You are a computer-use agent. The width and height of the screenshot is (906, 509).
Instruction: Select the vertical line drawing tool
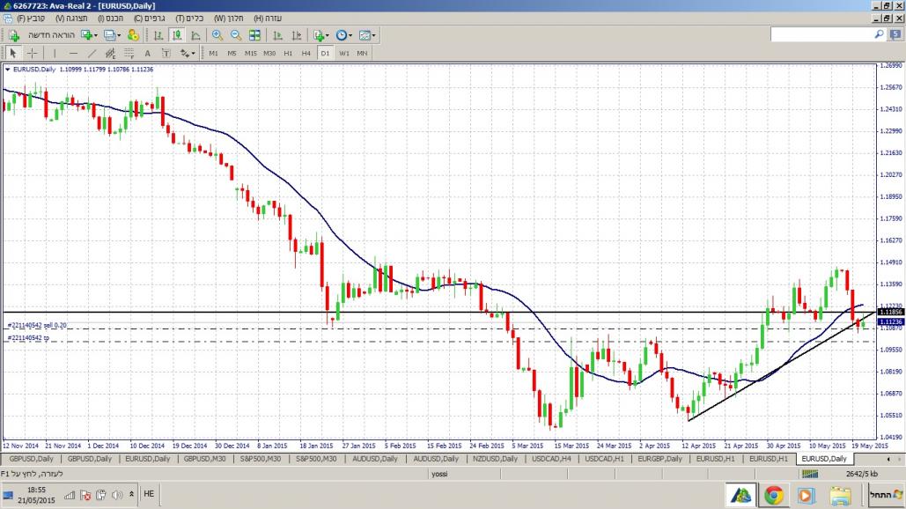55,53
